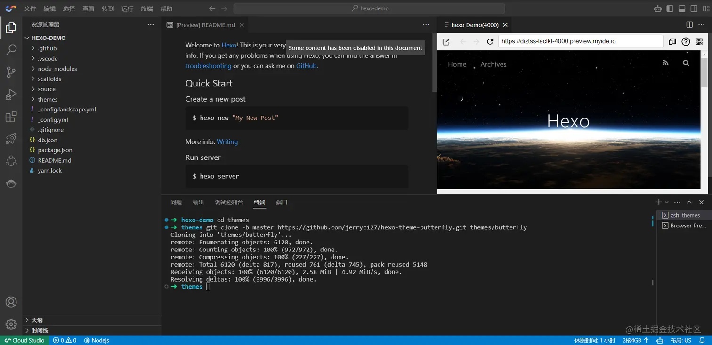Click the search icon on Hexo page
Image resolution: width=712 pixels, height=345 pixels.
[686, 63]
